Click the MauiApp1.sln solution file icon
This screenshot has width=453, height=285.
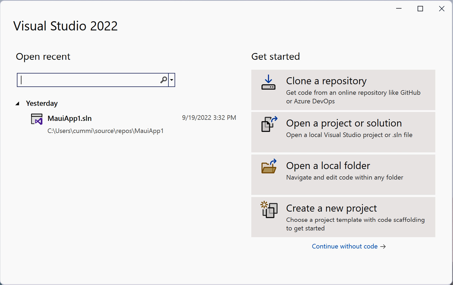pos(37,119)
